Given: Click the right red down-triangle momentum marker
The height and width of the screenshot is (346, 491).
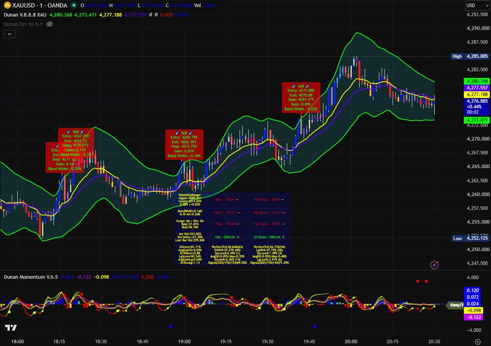Looking at the screenshot, I should coord(426,282).
